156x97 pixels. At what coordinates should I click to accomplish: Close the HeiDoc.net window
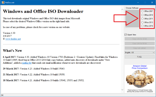pyautogui.click(x=152, y=3)
